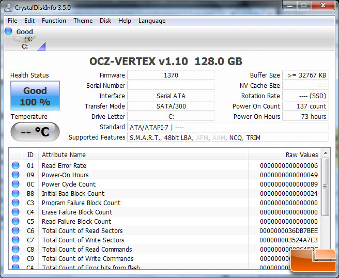Click the status orb for Total Count of Read Sectors
Viewport: 339px width, 278px height.
[x=16, y=231]
